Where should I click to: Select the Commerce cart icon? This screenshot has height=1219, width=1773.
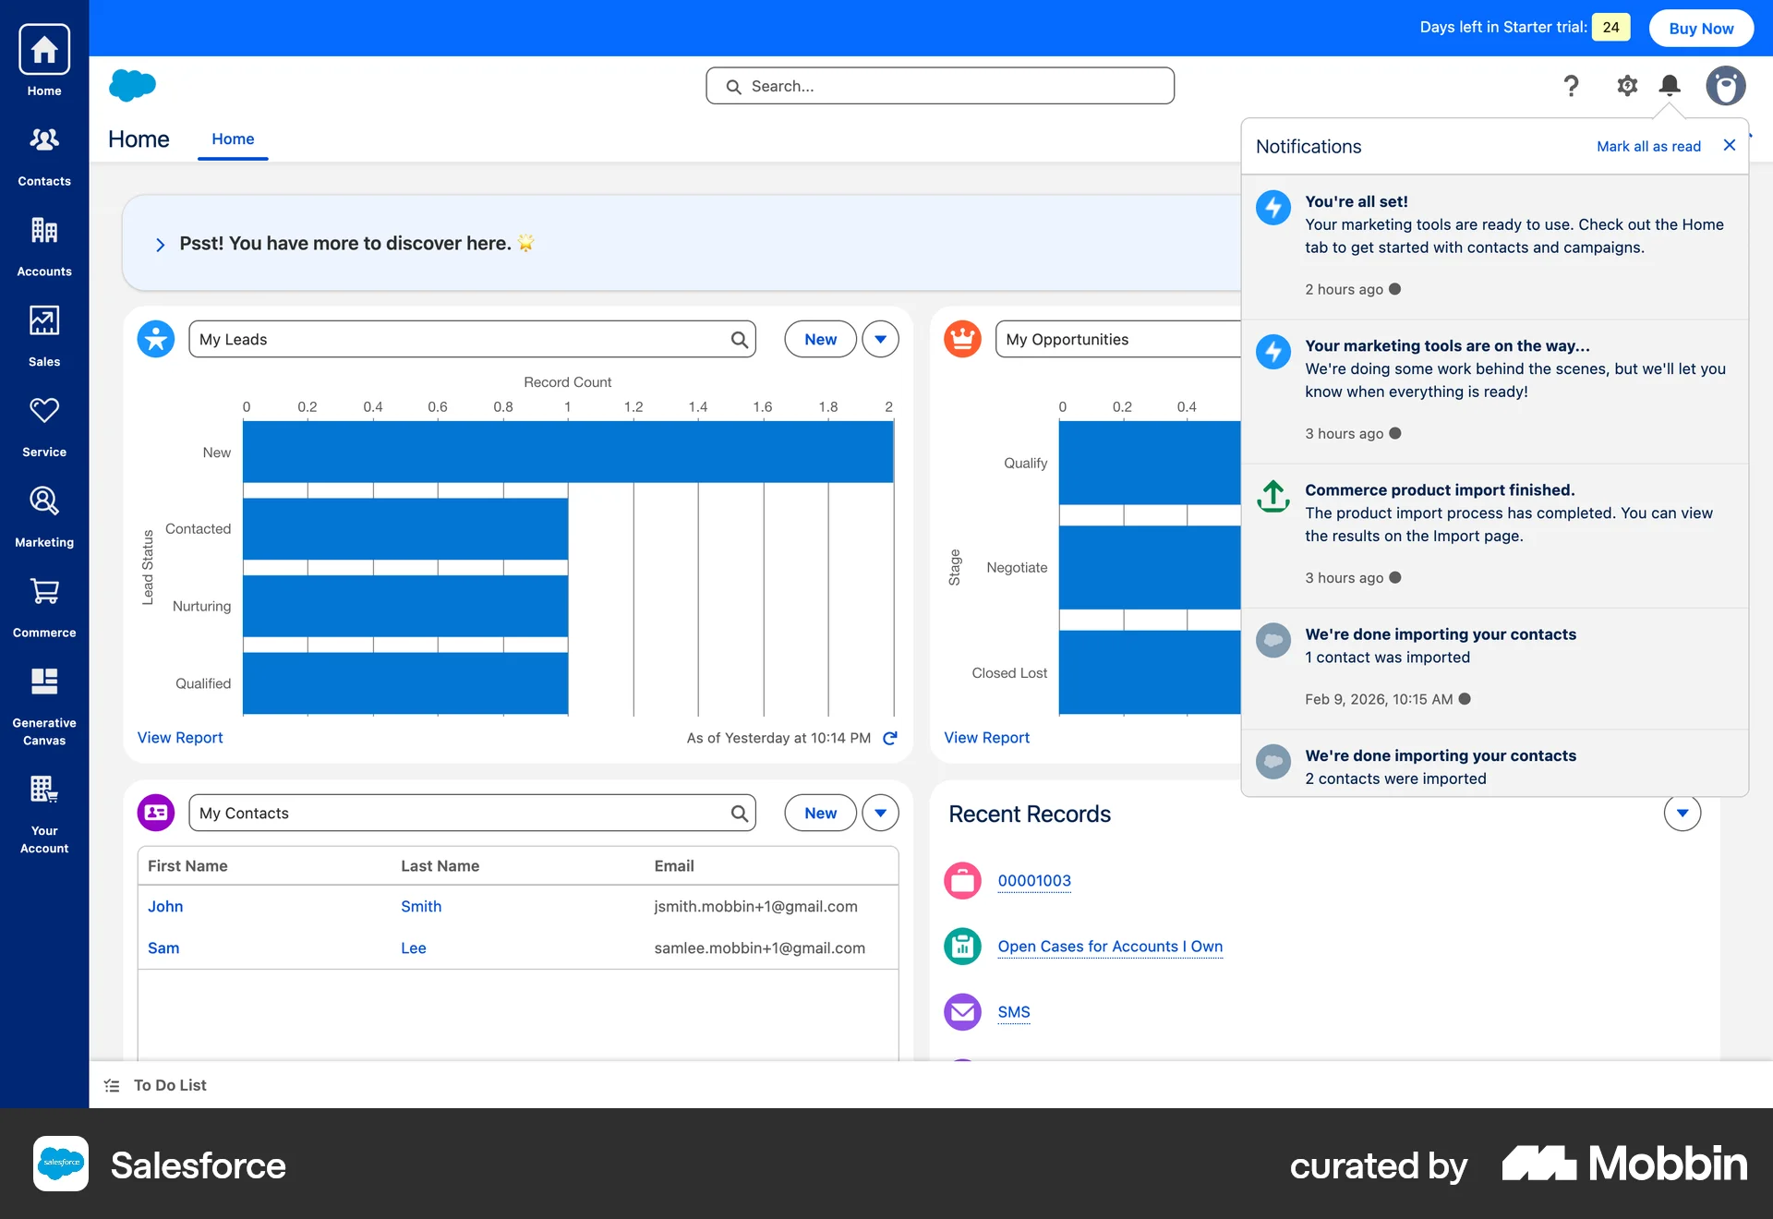pyautogui.click(x=43, y=591)
